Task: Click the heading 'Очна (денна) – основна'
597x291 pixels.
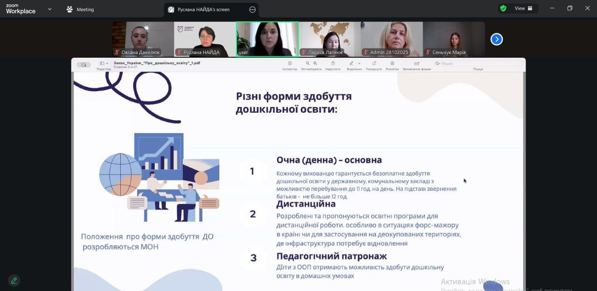Action: [x=329, y=160]
